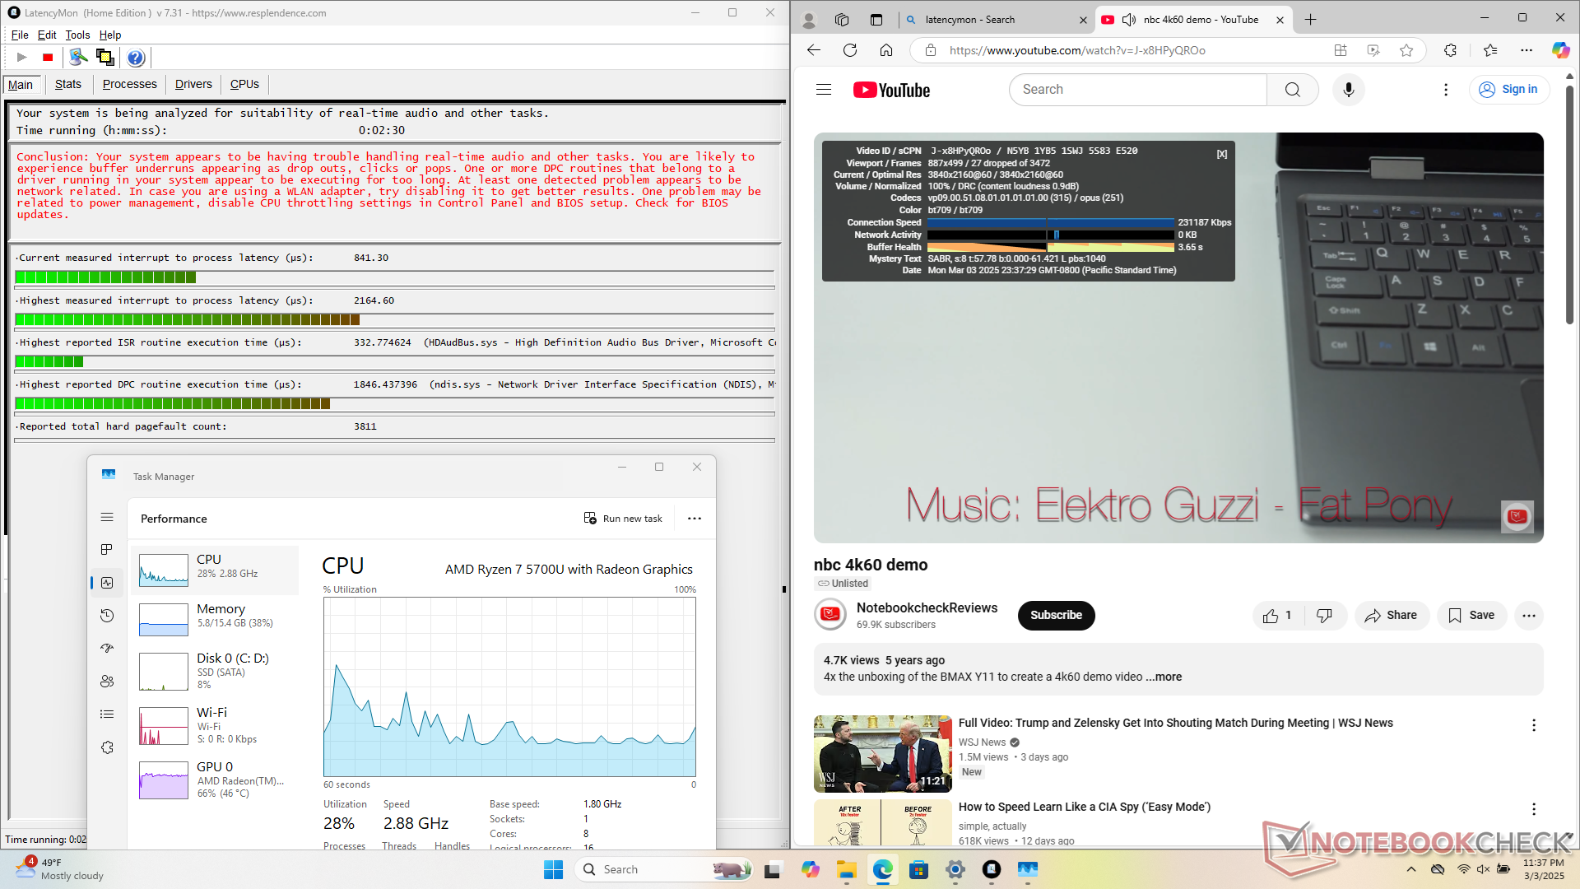This screenshot has height=889, width=1580.
Task: Switch to LatencyMon Drivers tab
Action: pos(193,84)
